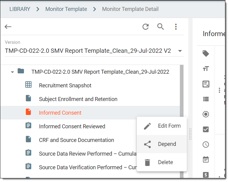229x182 pixels.
Task: Select the label tag component icon
Action: pos(206,54)
